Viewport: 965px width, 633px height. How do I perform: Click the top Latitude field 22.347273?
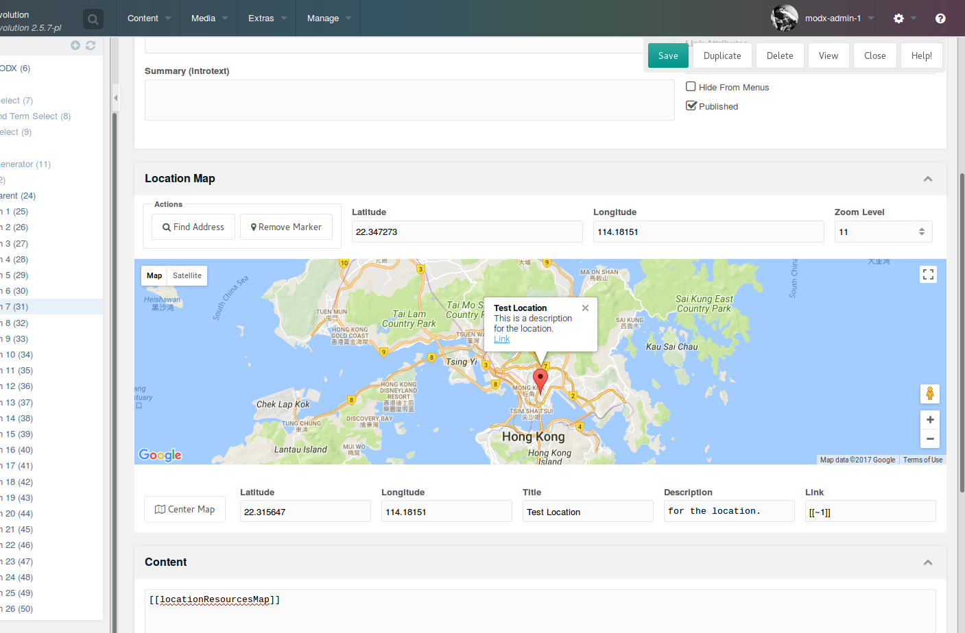click(467, 232)
